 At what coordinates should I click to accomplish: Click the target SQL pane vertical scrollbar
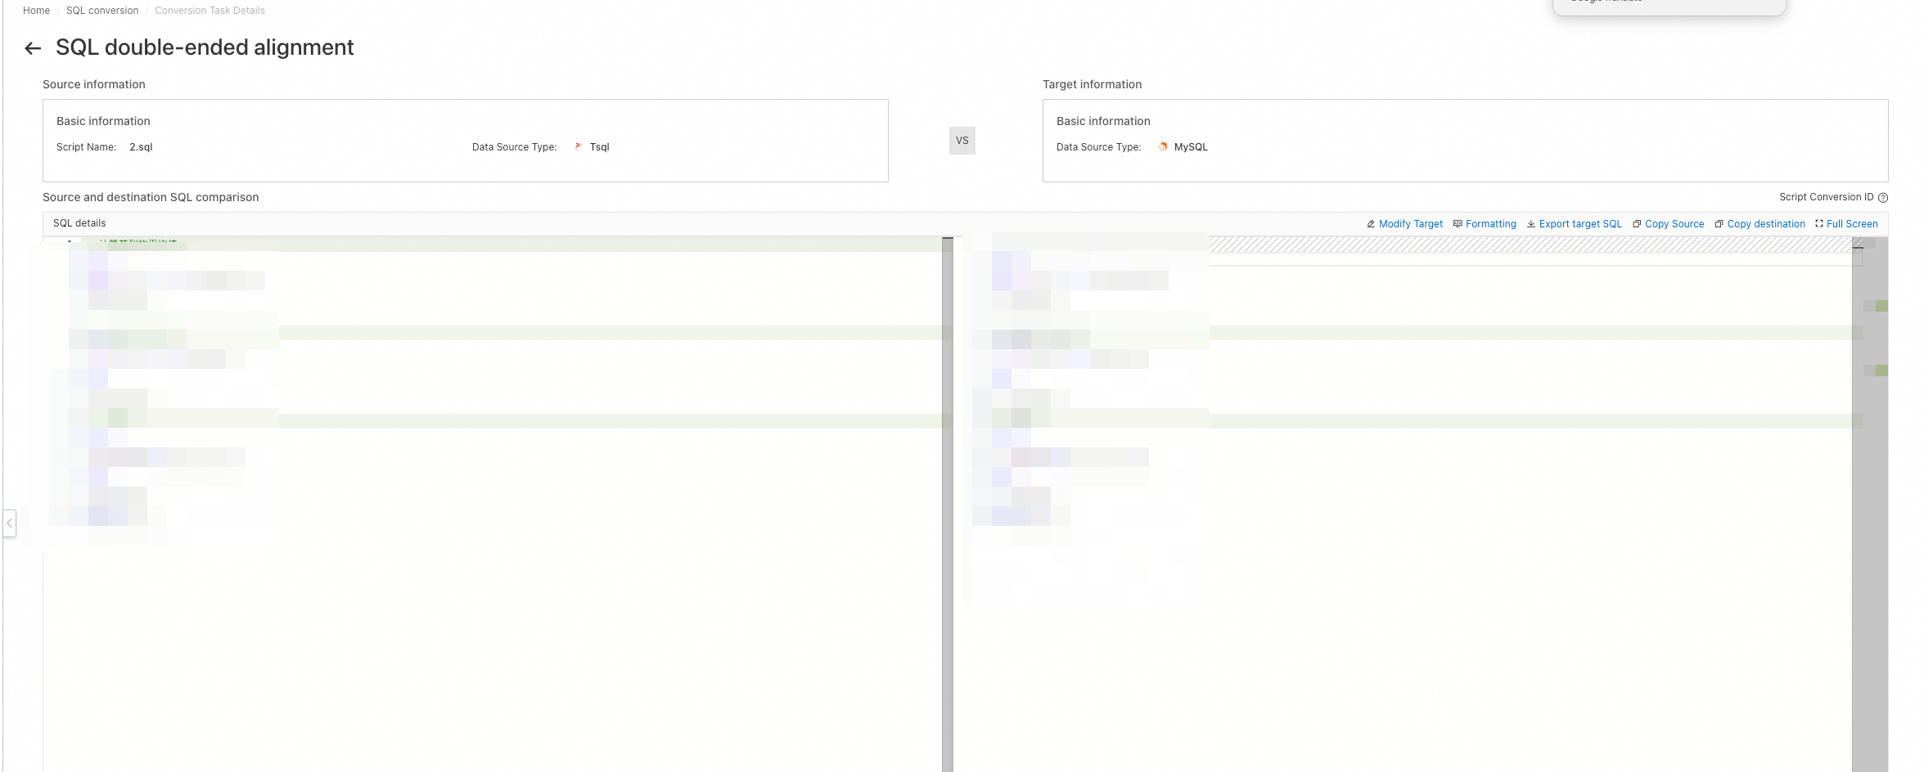[x=1858, y=504]
